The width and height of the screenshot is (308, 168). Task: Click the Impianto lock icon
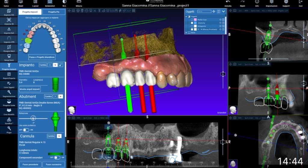(x=61, y=65)
